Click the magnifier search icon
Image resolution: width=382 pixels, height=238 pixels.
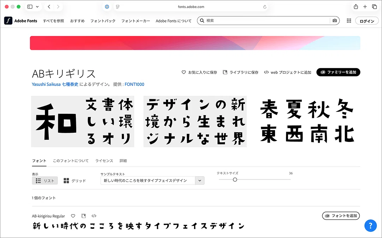pos(202,21)
